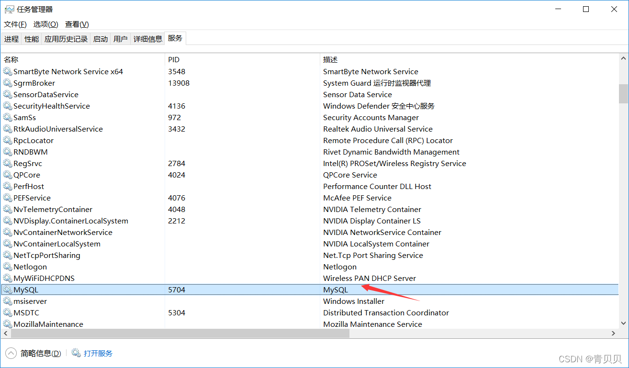The image size is (629, 368).
Task: Select the Netlogon service name
Action: tap(30, 267)
